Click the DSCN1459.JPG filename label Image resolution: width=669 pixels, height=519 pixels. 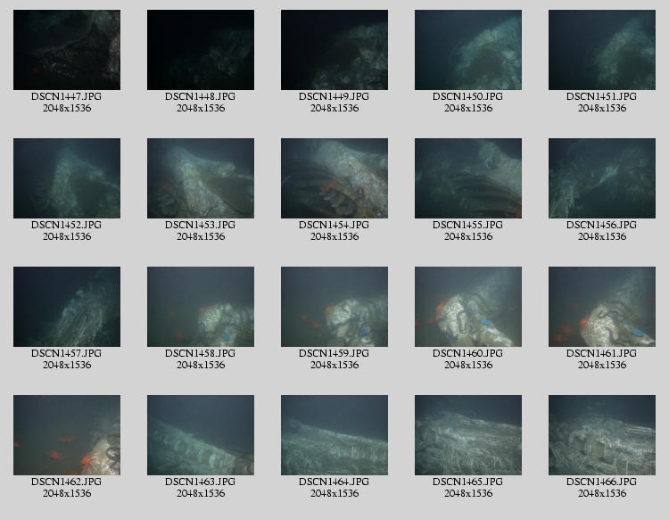click(334, 353)
